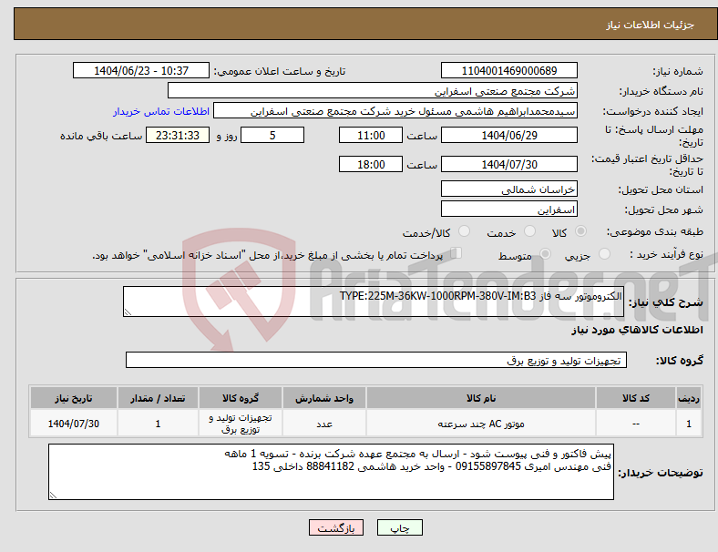This screenshot has height=552, width=718.
Task: Click the تاریخ نیاز column header
Action: pyautogui.click(x=74, y=398)
